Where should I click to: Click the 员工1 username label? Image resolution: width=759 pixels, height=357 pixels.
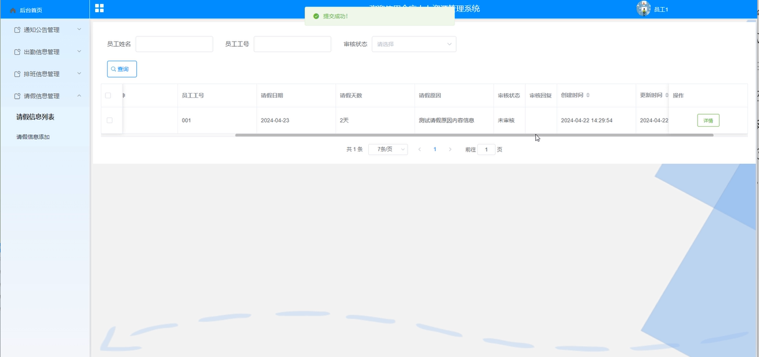click(x=661, y=10)
